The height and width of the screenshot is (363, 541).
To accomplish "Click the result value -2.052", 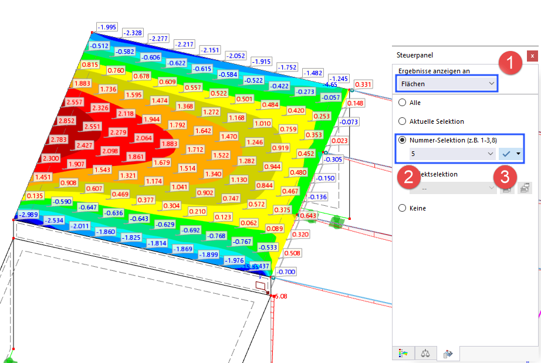I will pyautogui.click(x=236, y=56).
